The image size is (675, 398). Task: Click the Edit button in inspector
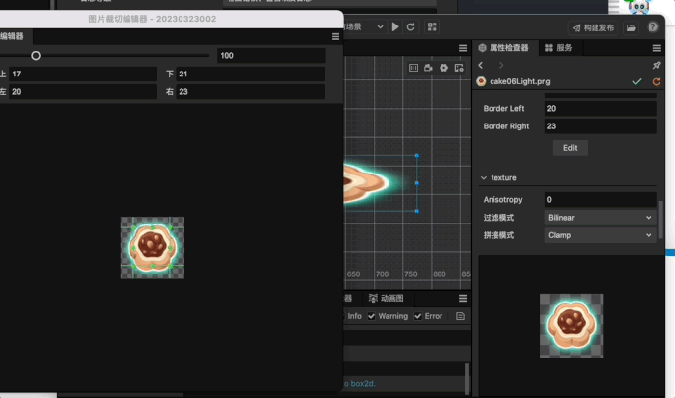[570, 148]
